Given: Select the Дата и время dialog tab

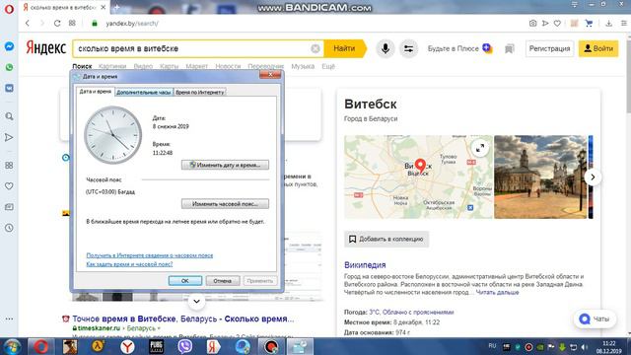Looking at the screenshot, I should [95, 92].
